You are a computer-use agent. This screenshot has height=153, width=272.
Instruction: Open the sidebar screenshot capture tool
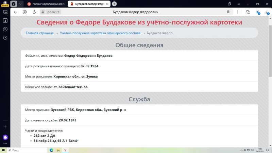point(5,12)
